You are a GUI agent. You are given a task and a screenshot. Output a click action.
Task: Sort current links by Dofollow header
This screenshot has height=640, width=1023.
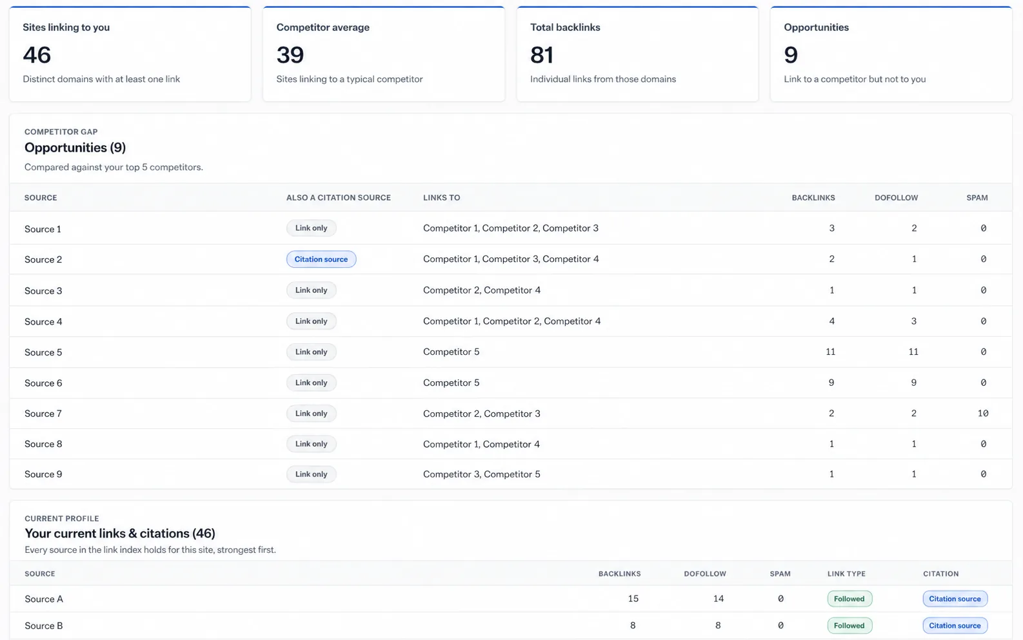click(705, 574)
